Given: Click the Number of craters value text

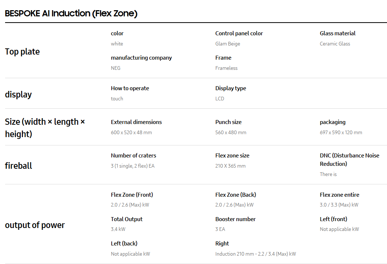Looking at the screenshot, I should [x=133, y=166].
